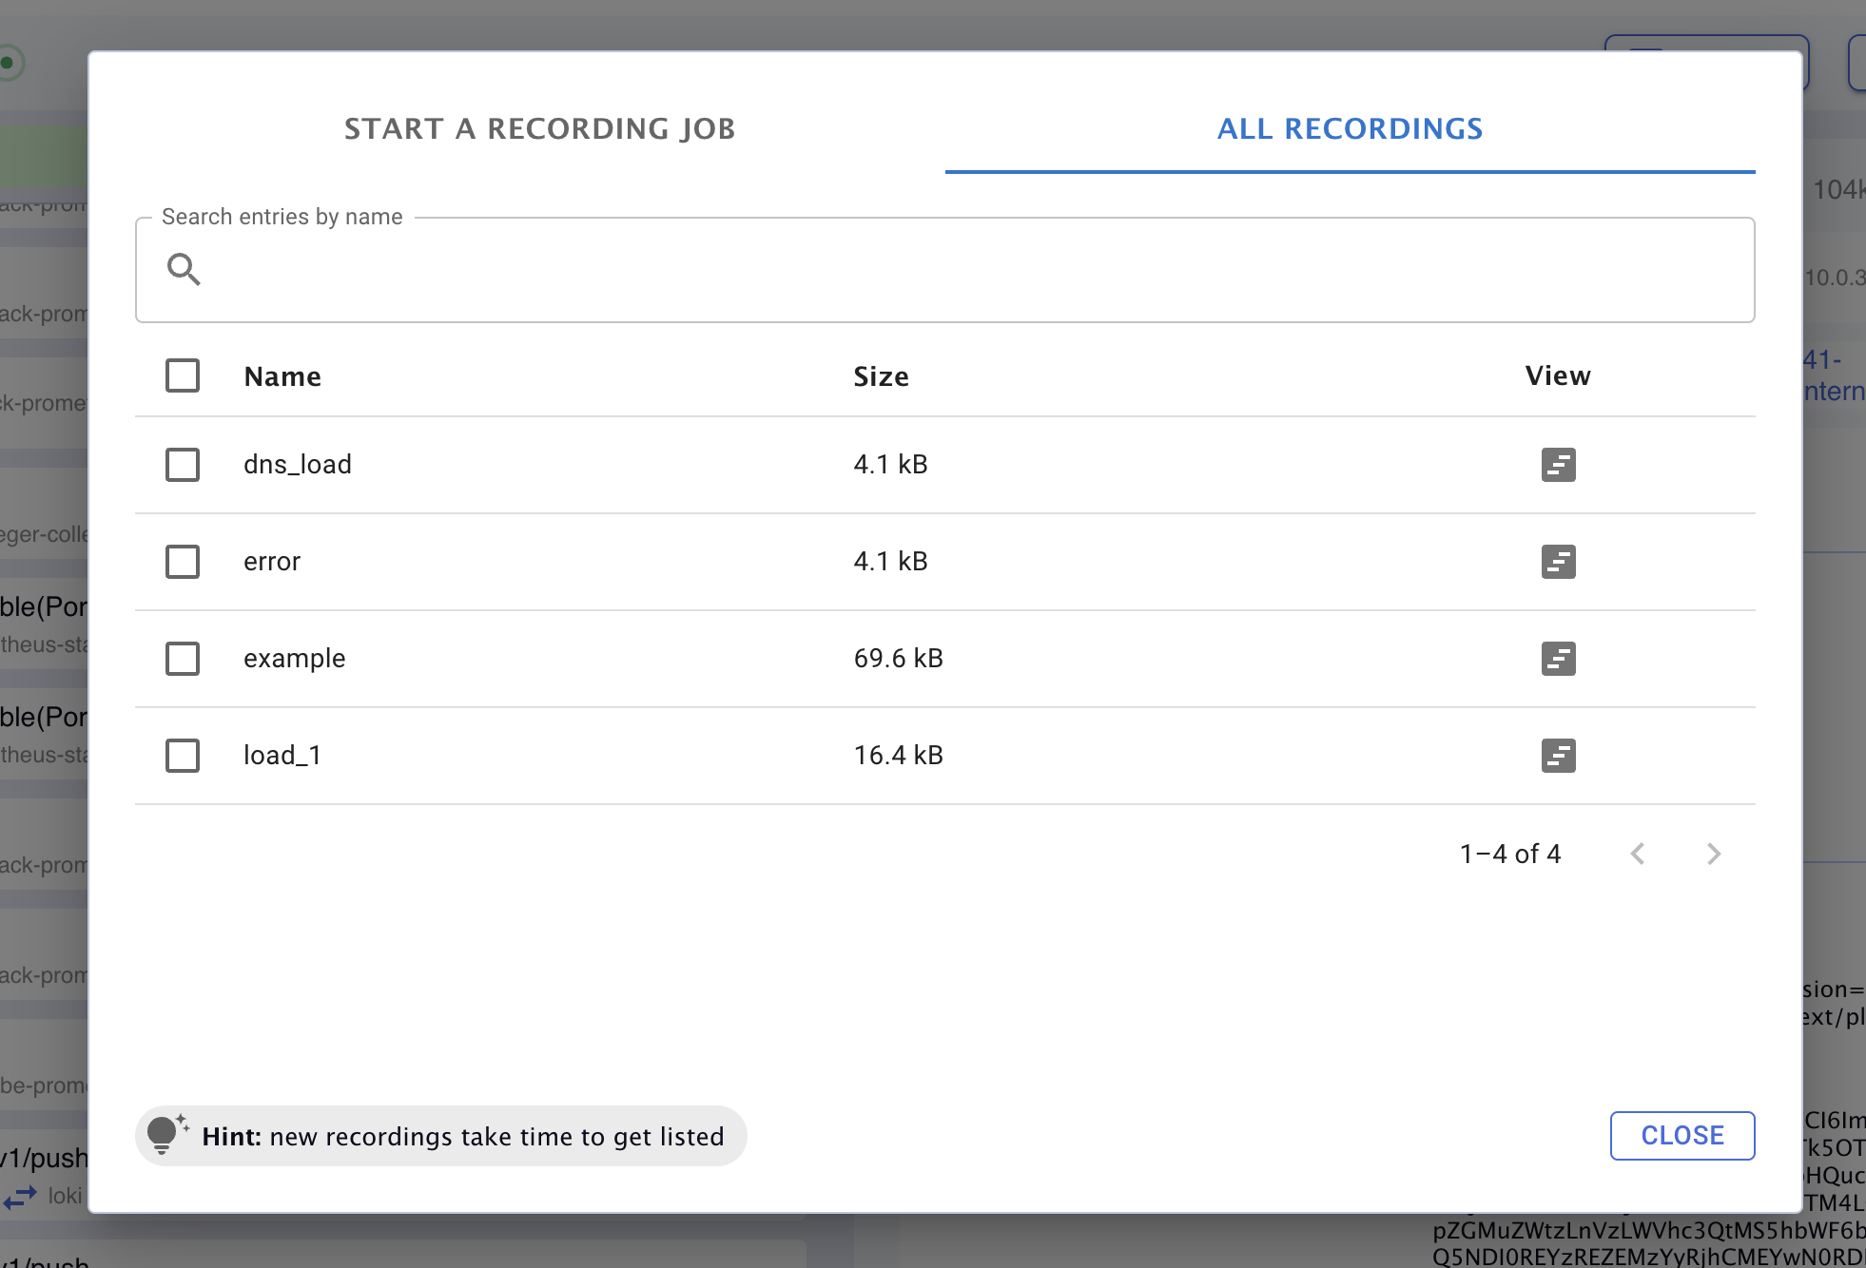Click the next page arrow
1866x1268 pixels.
click(1714, 854)
